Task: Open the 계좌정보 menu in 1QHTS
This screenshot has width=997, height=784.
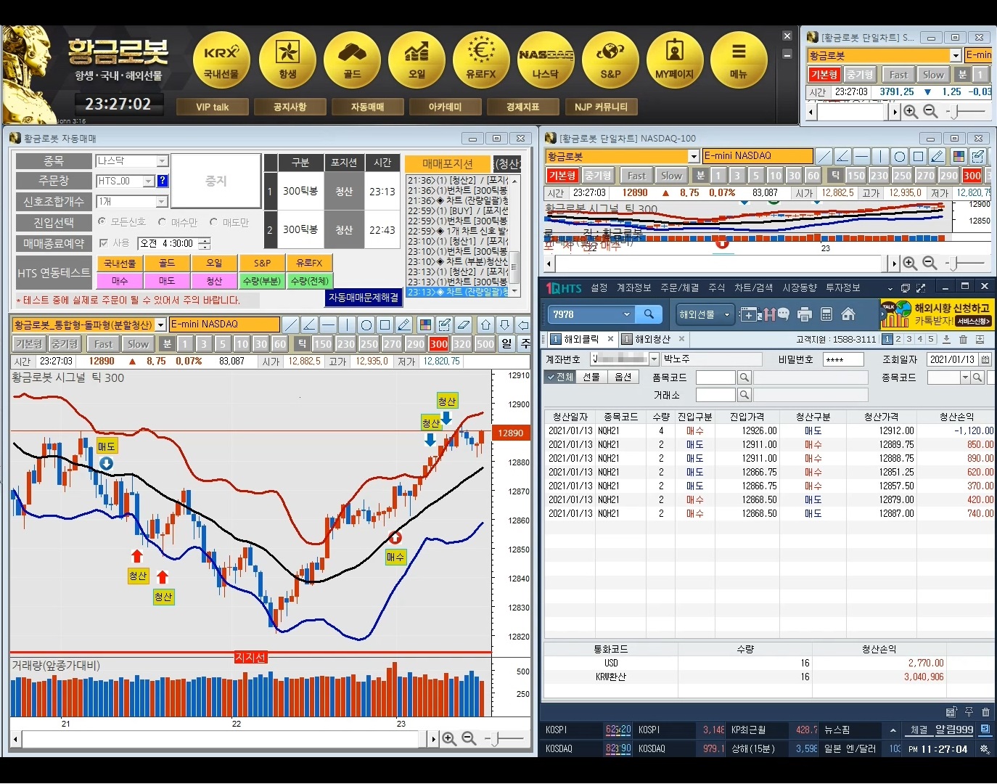Action: tap(634, 288)
